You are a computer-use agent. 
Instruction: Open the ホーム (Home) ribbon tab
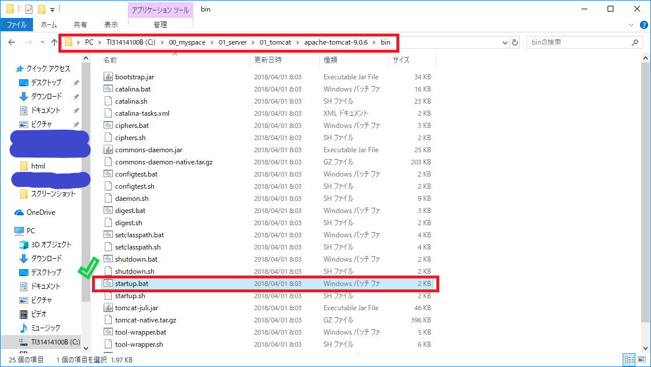pos(49,25)
